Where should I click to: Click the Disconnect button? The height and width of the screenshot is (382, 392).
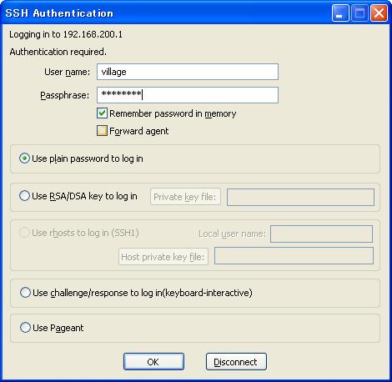click(236, 362)
